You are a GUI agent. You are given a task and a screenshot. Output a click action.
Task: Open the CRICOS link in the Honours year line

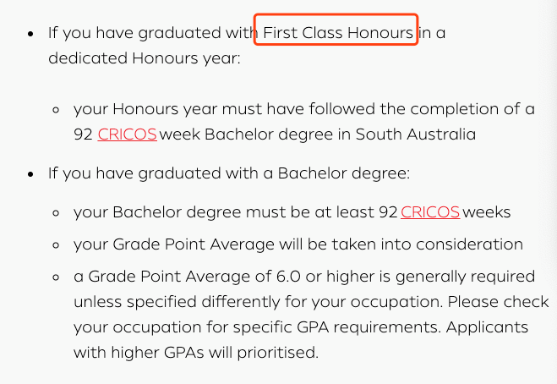[x=127, y=134]
